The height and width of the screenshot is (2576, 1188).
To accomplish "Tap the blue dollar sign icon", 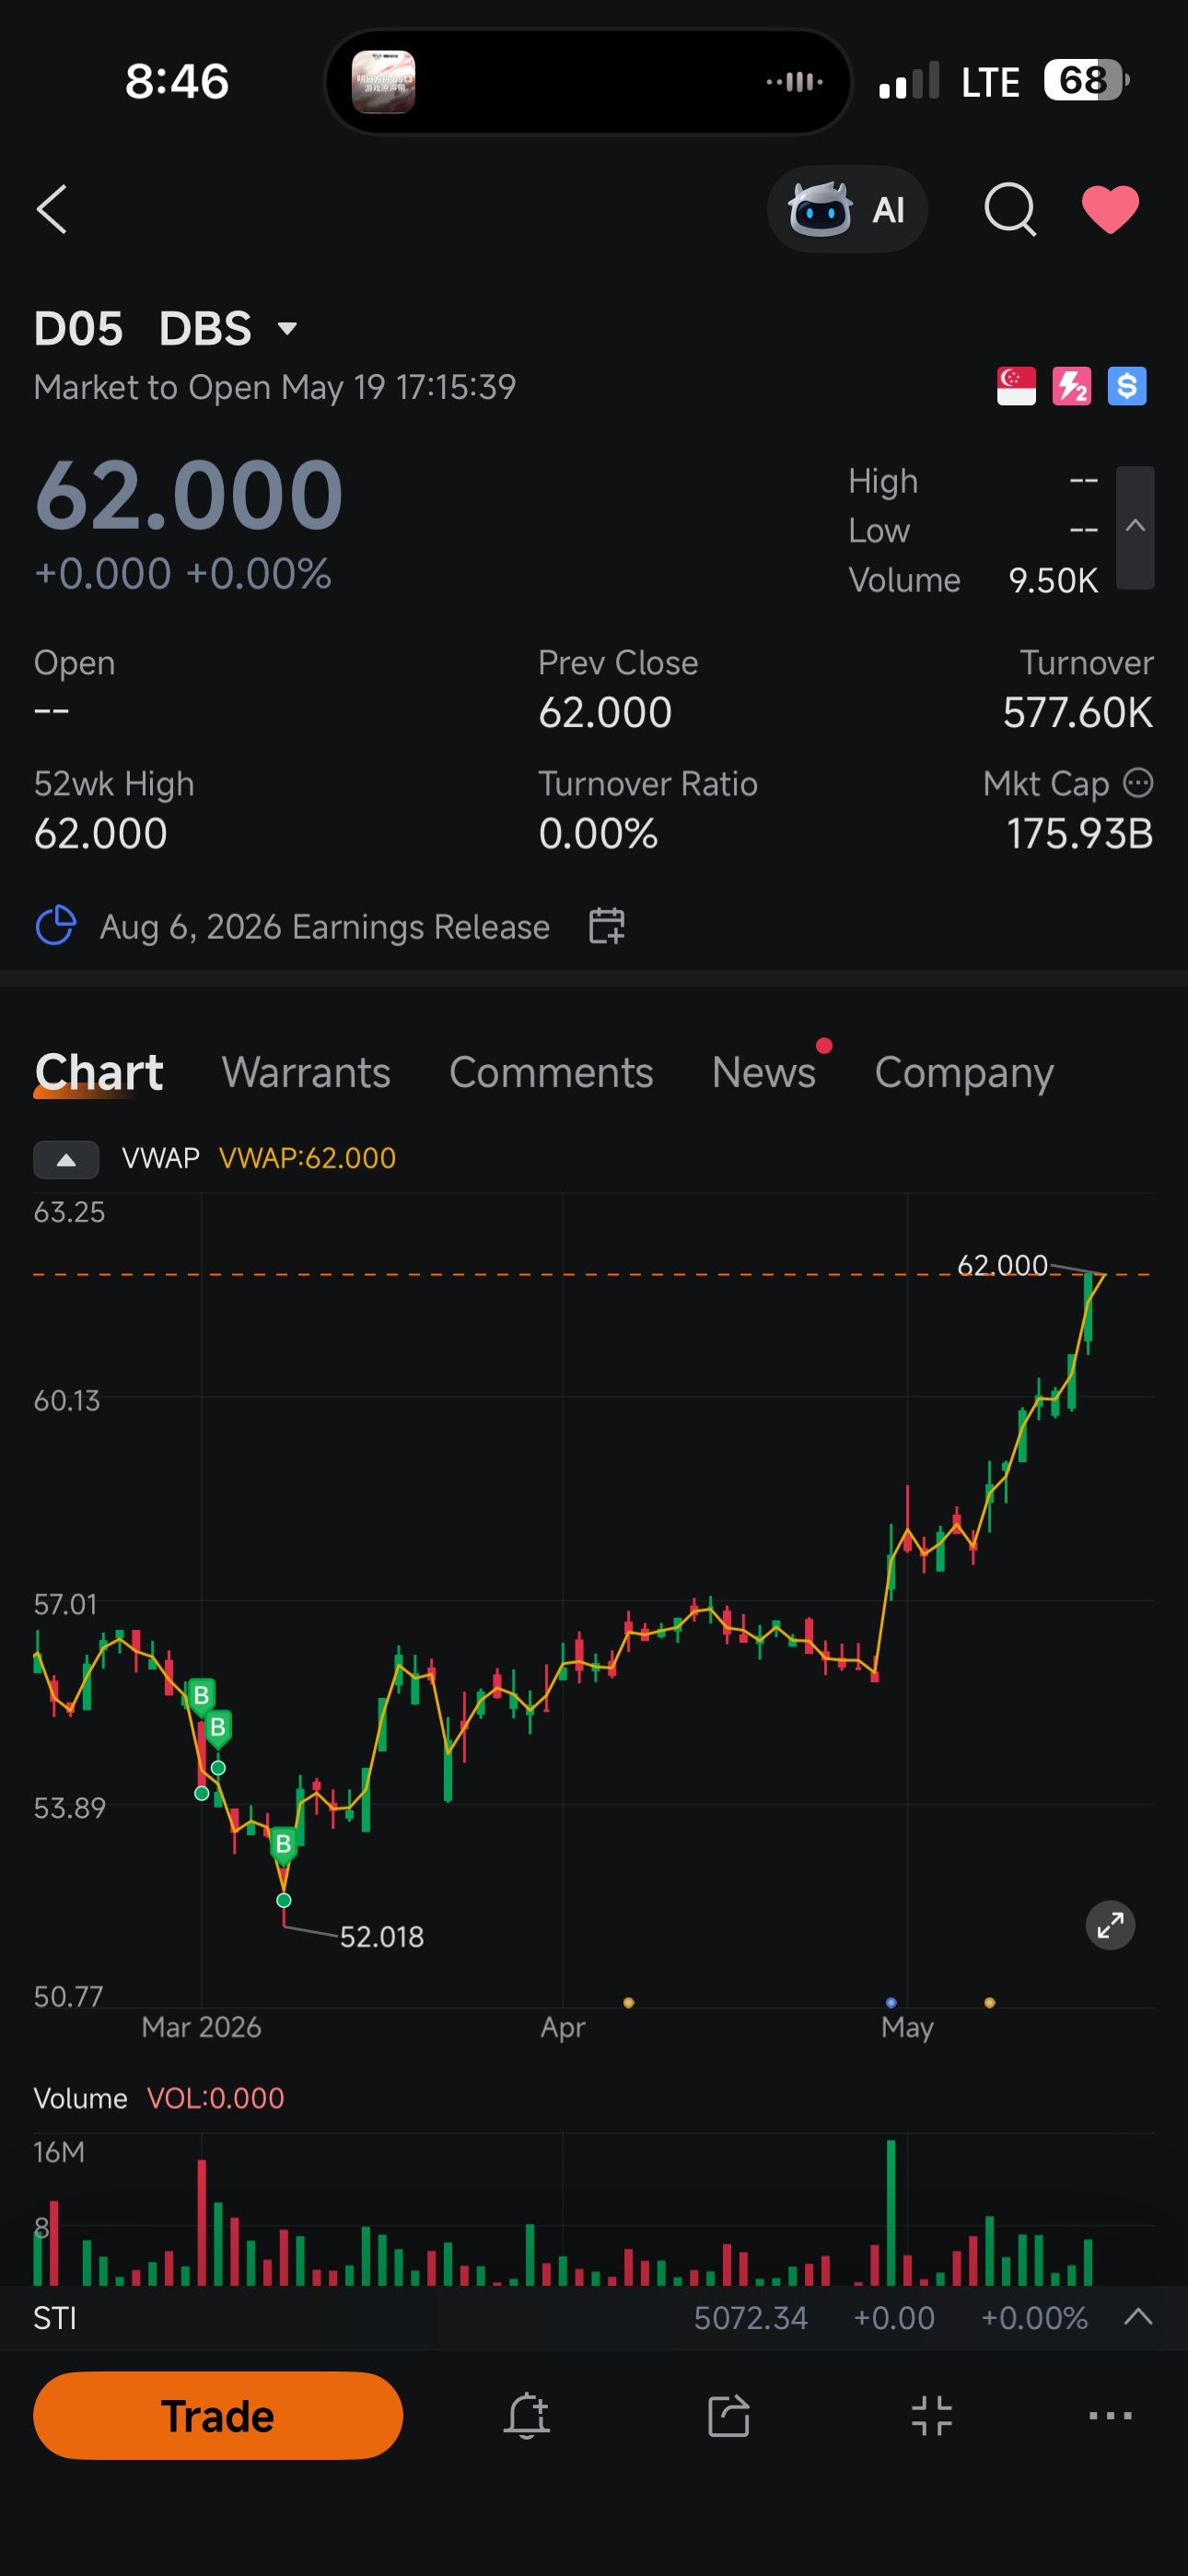I will [x=1127, y=386].
